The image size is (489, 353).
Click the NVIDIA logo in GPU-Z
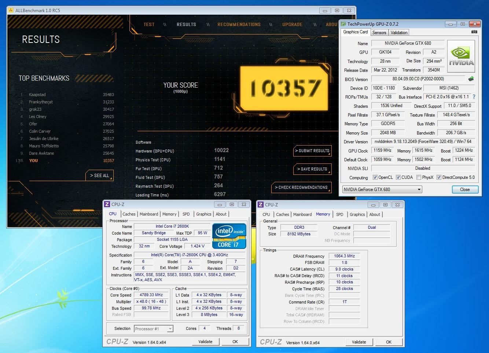[x=461, y=56]
